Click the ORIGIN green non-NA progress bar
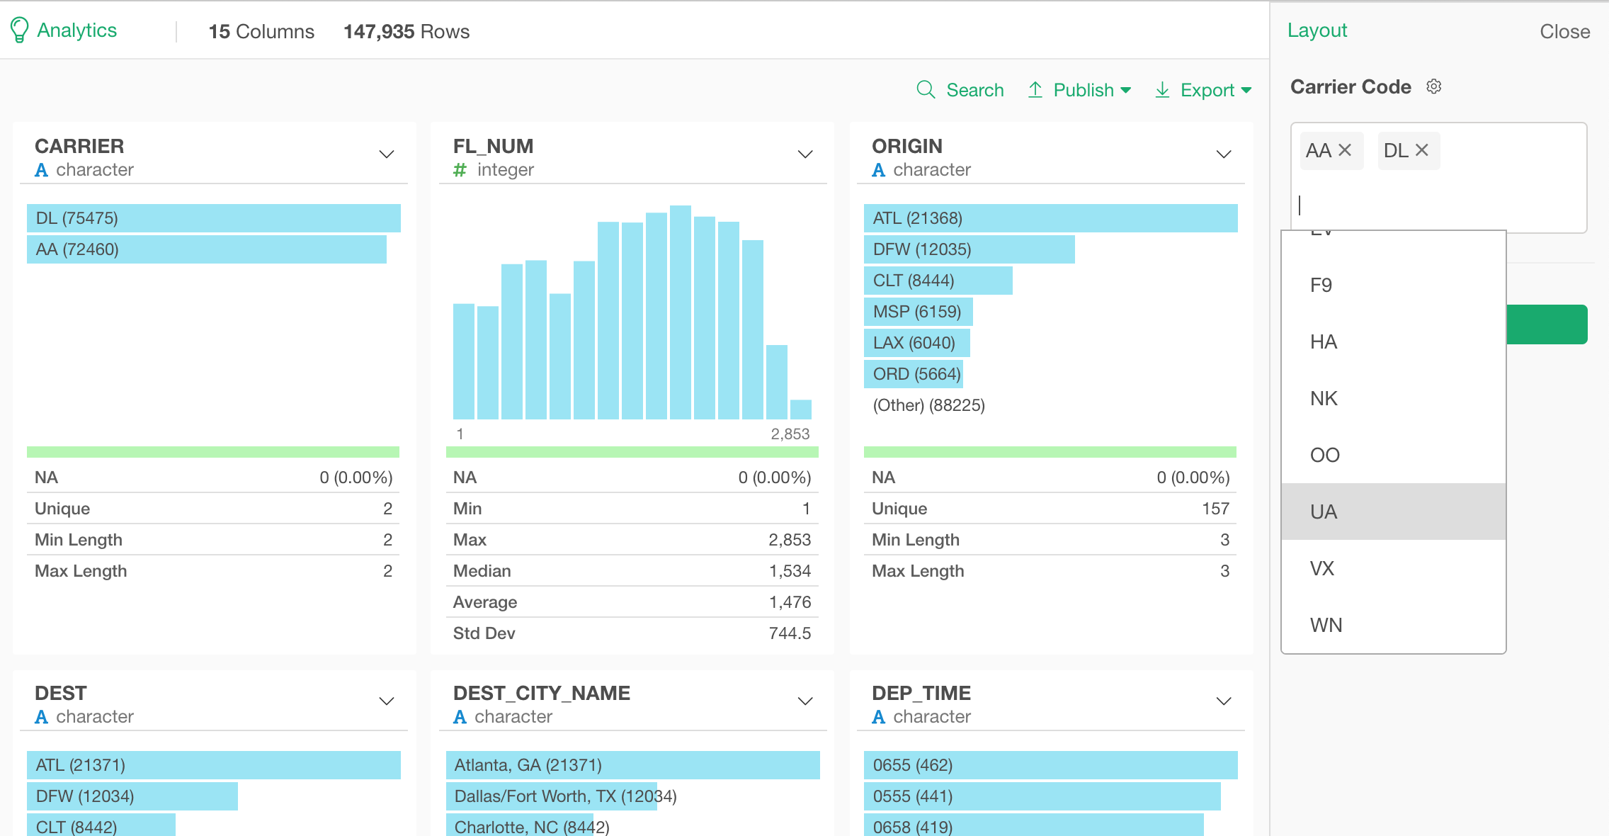 click(1050, 452)
